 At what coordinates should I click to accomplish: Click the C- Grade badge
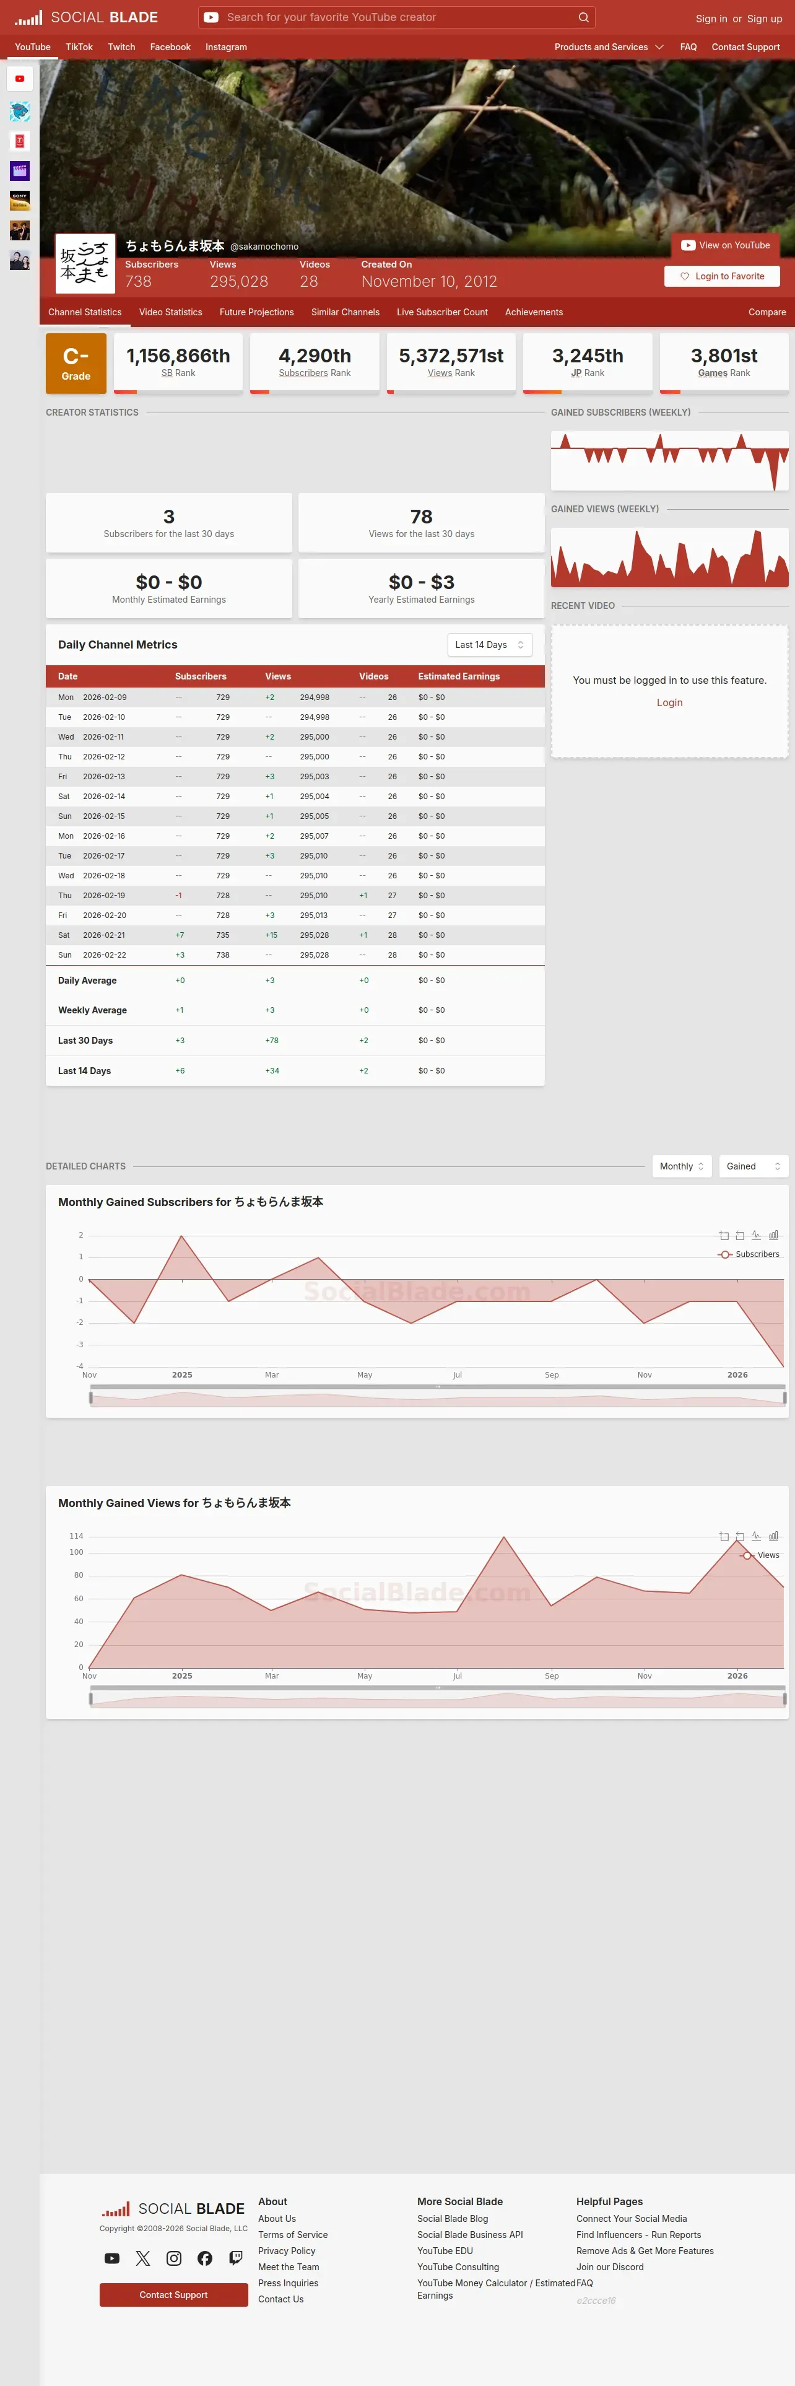coord(76,363)
